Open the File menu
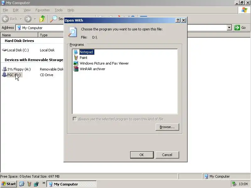Viewport: 251px width, 188px height. [5, 10]
